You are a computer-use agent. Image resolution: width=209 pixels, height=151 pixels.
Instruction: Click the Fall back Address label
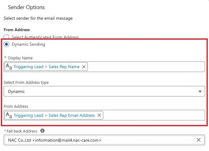pyautogui.click(x=22, y=131)
